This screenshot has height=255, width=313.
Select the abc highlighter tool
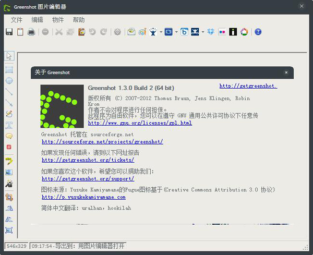click(x=9, y=161)
